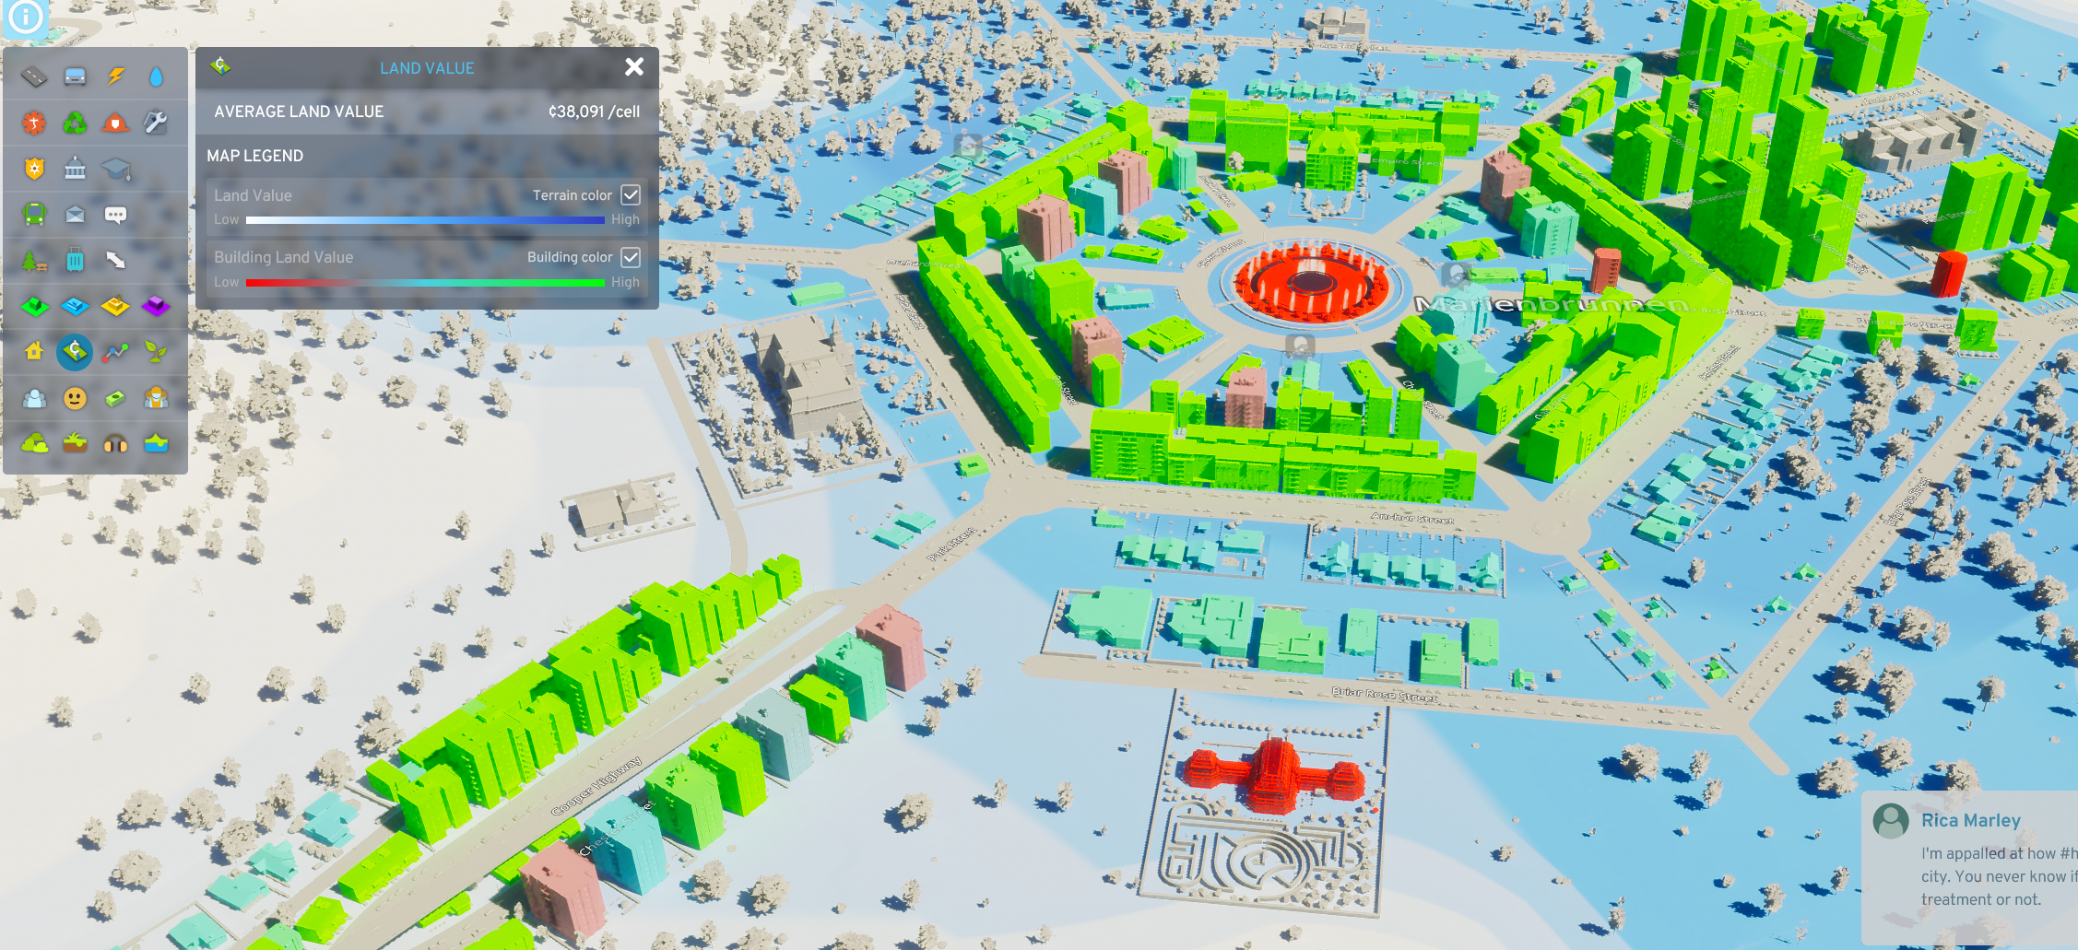Show the Water Pollution infoview

point(156,444)
